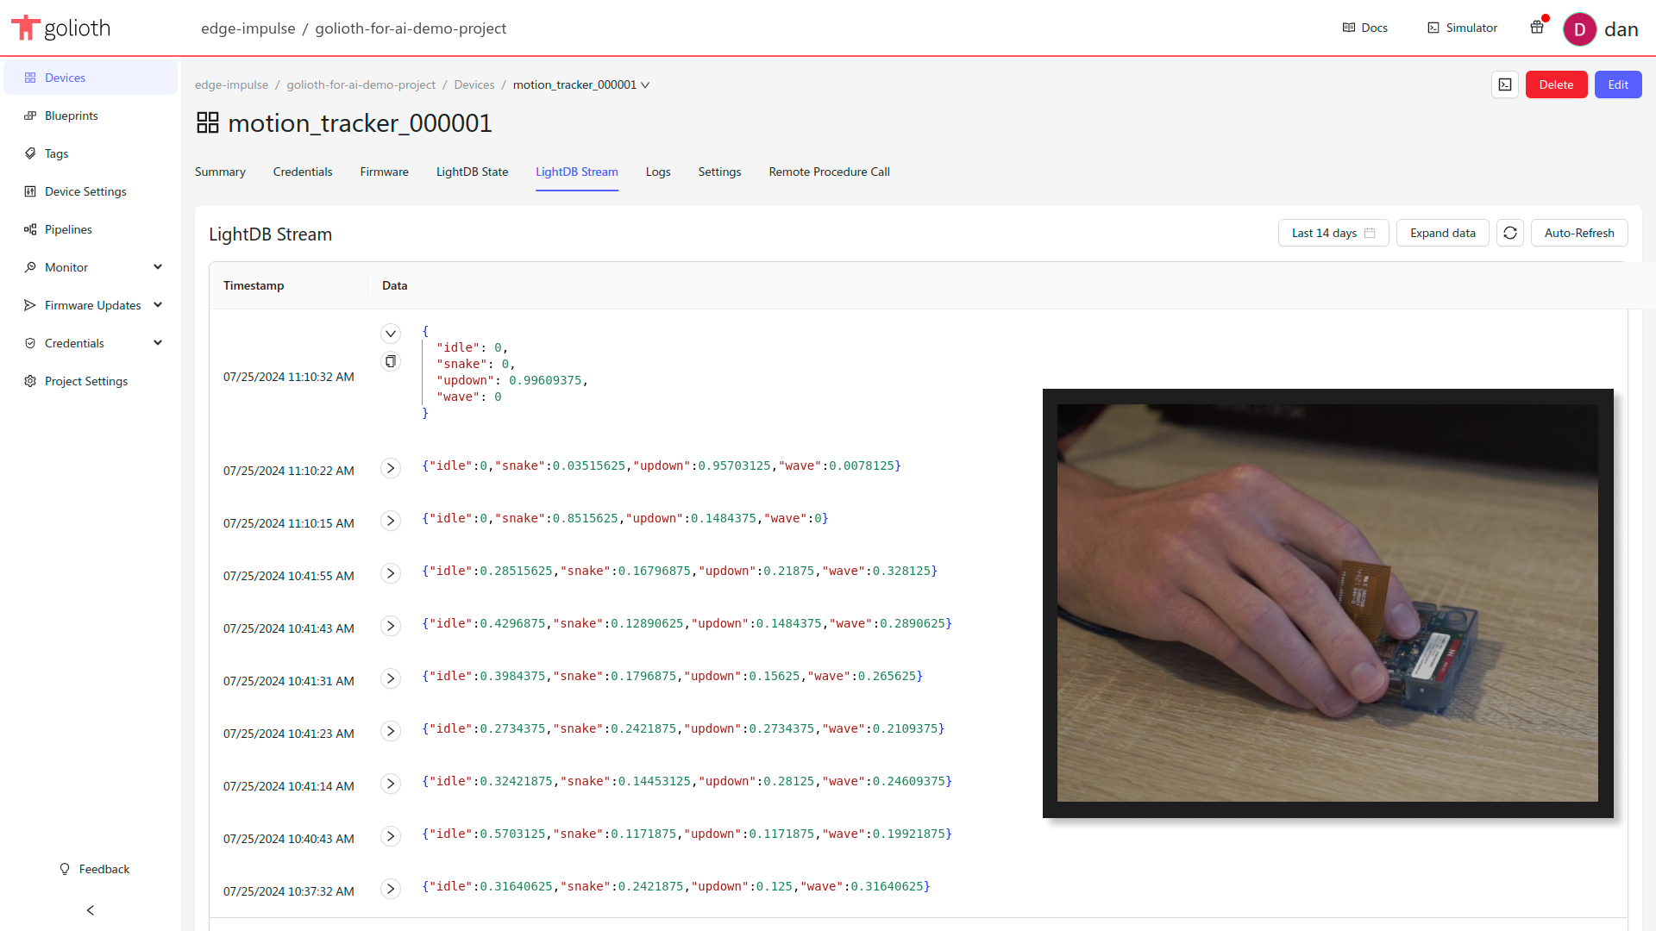This screenshot has height=931, width=1656.
Task: Click data with snake 0.03515625
Action: click(x=662, y=465)
